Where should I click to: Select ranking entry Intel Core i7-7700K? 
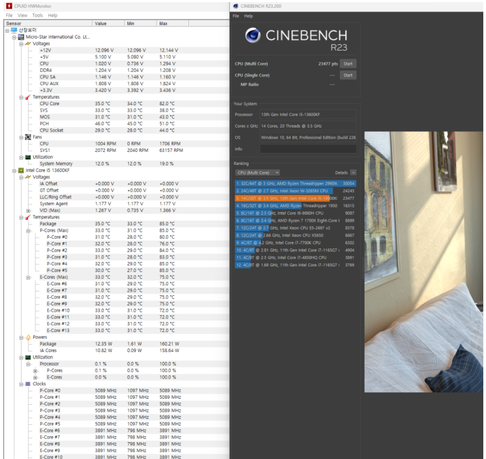[295, 243]
